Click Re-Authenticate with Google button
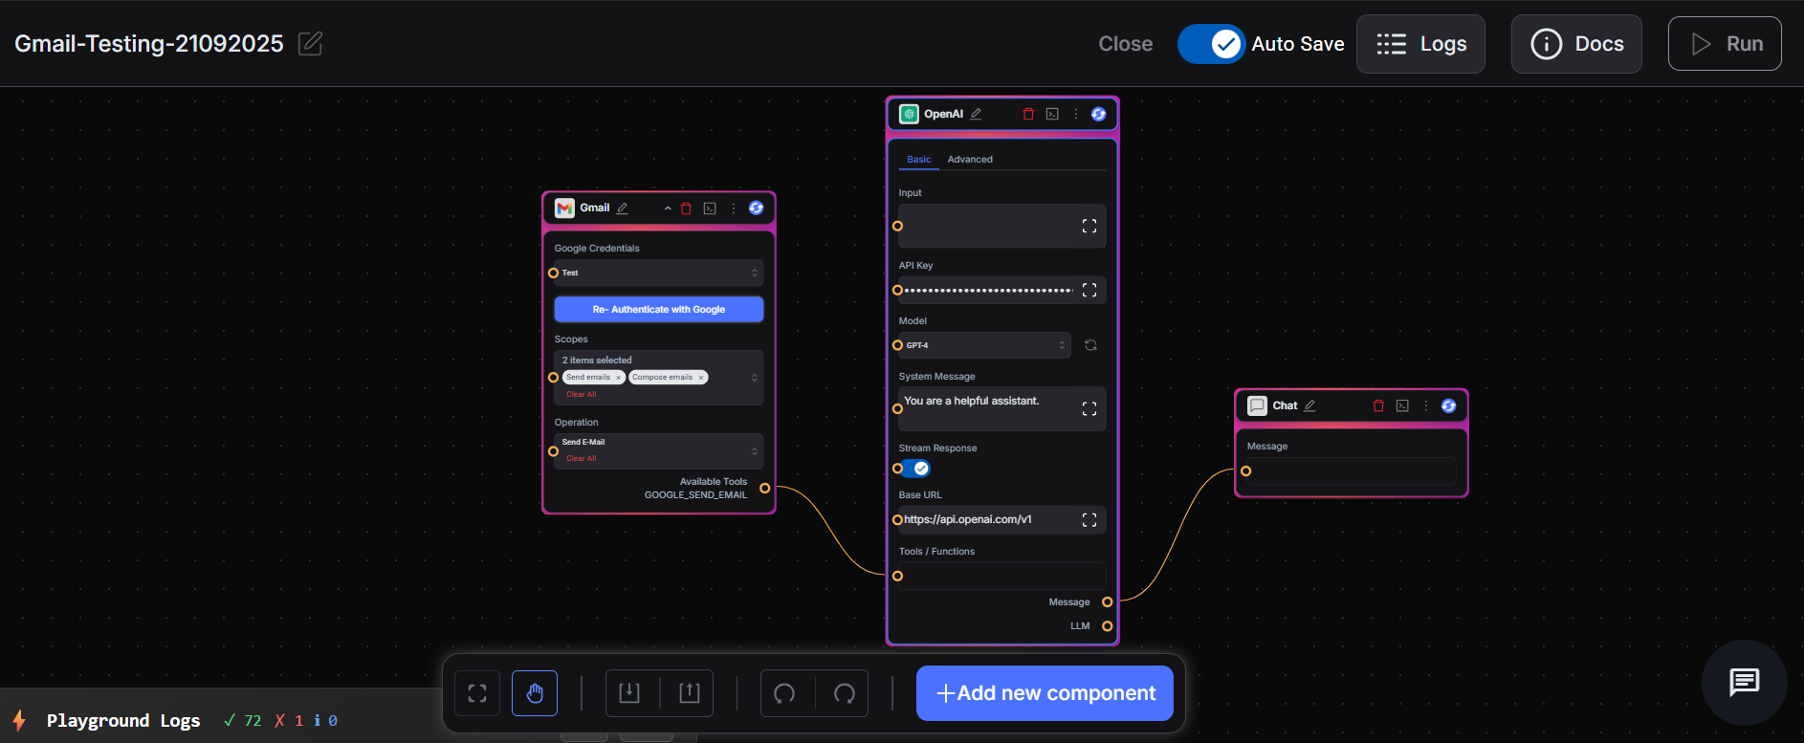Viewport: 1804px width, 743px height. tap(658, 309)
